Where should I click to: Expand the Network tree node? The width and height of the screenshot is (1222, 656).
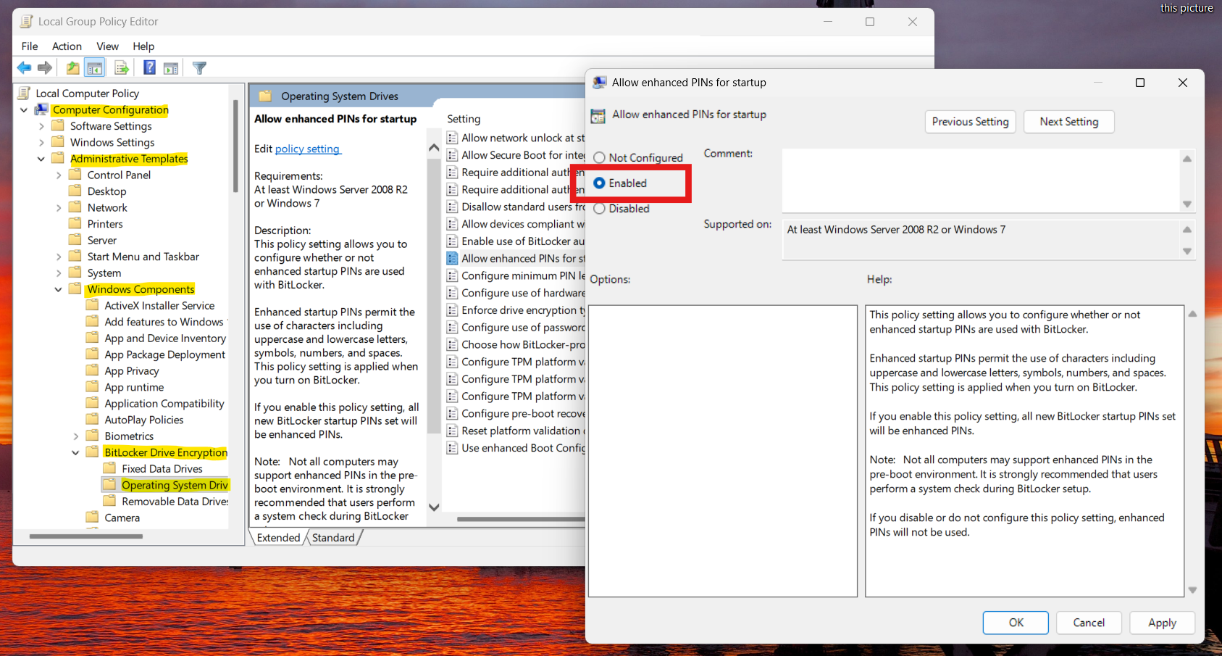click(x=59, y=207)
